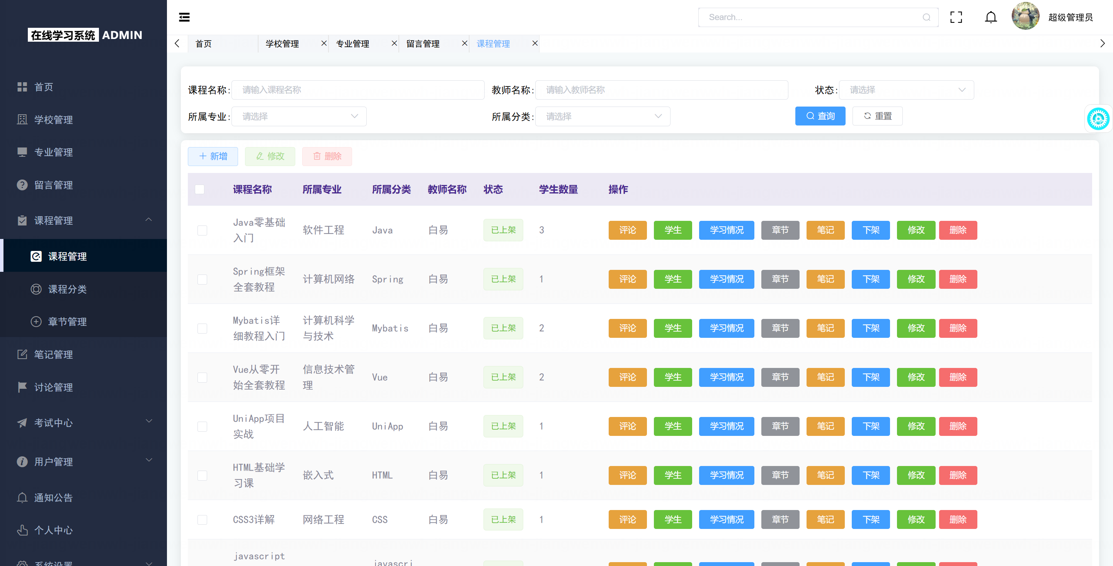Check the select-all header checkbox
This screenshot has width=1113, height=566.
(200, 189)
